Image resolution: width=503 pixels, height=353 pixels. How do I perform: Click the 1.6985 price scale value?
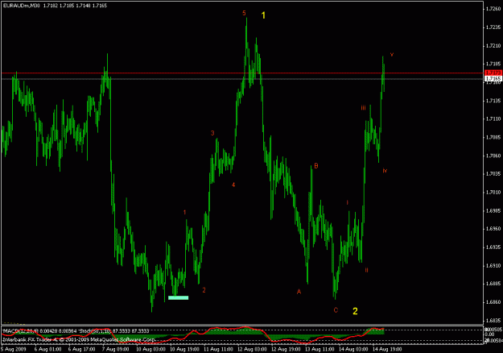pos(493,211)
